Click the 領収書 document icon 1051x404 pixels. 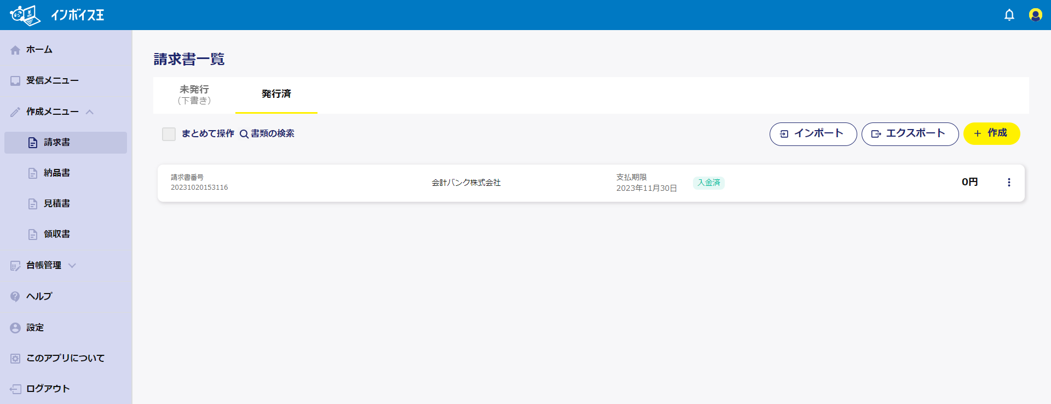tap(33, 235)
